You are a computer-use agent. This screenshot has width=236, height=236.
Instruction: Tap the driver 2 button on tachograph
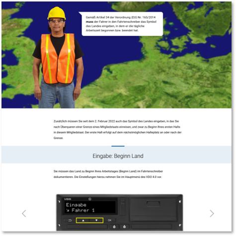pyautogui.click(x=124, y=227)
